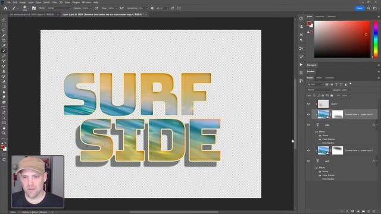Viewport: 381px width, 214px height.
Task: Open layer Fill dropdown arrow
Action: [349, 96]
